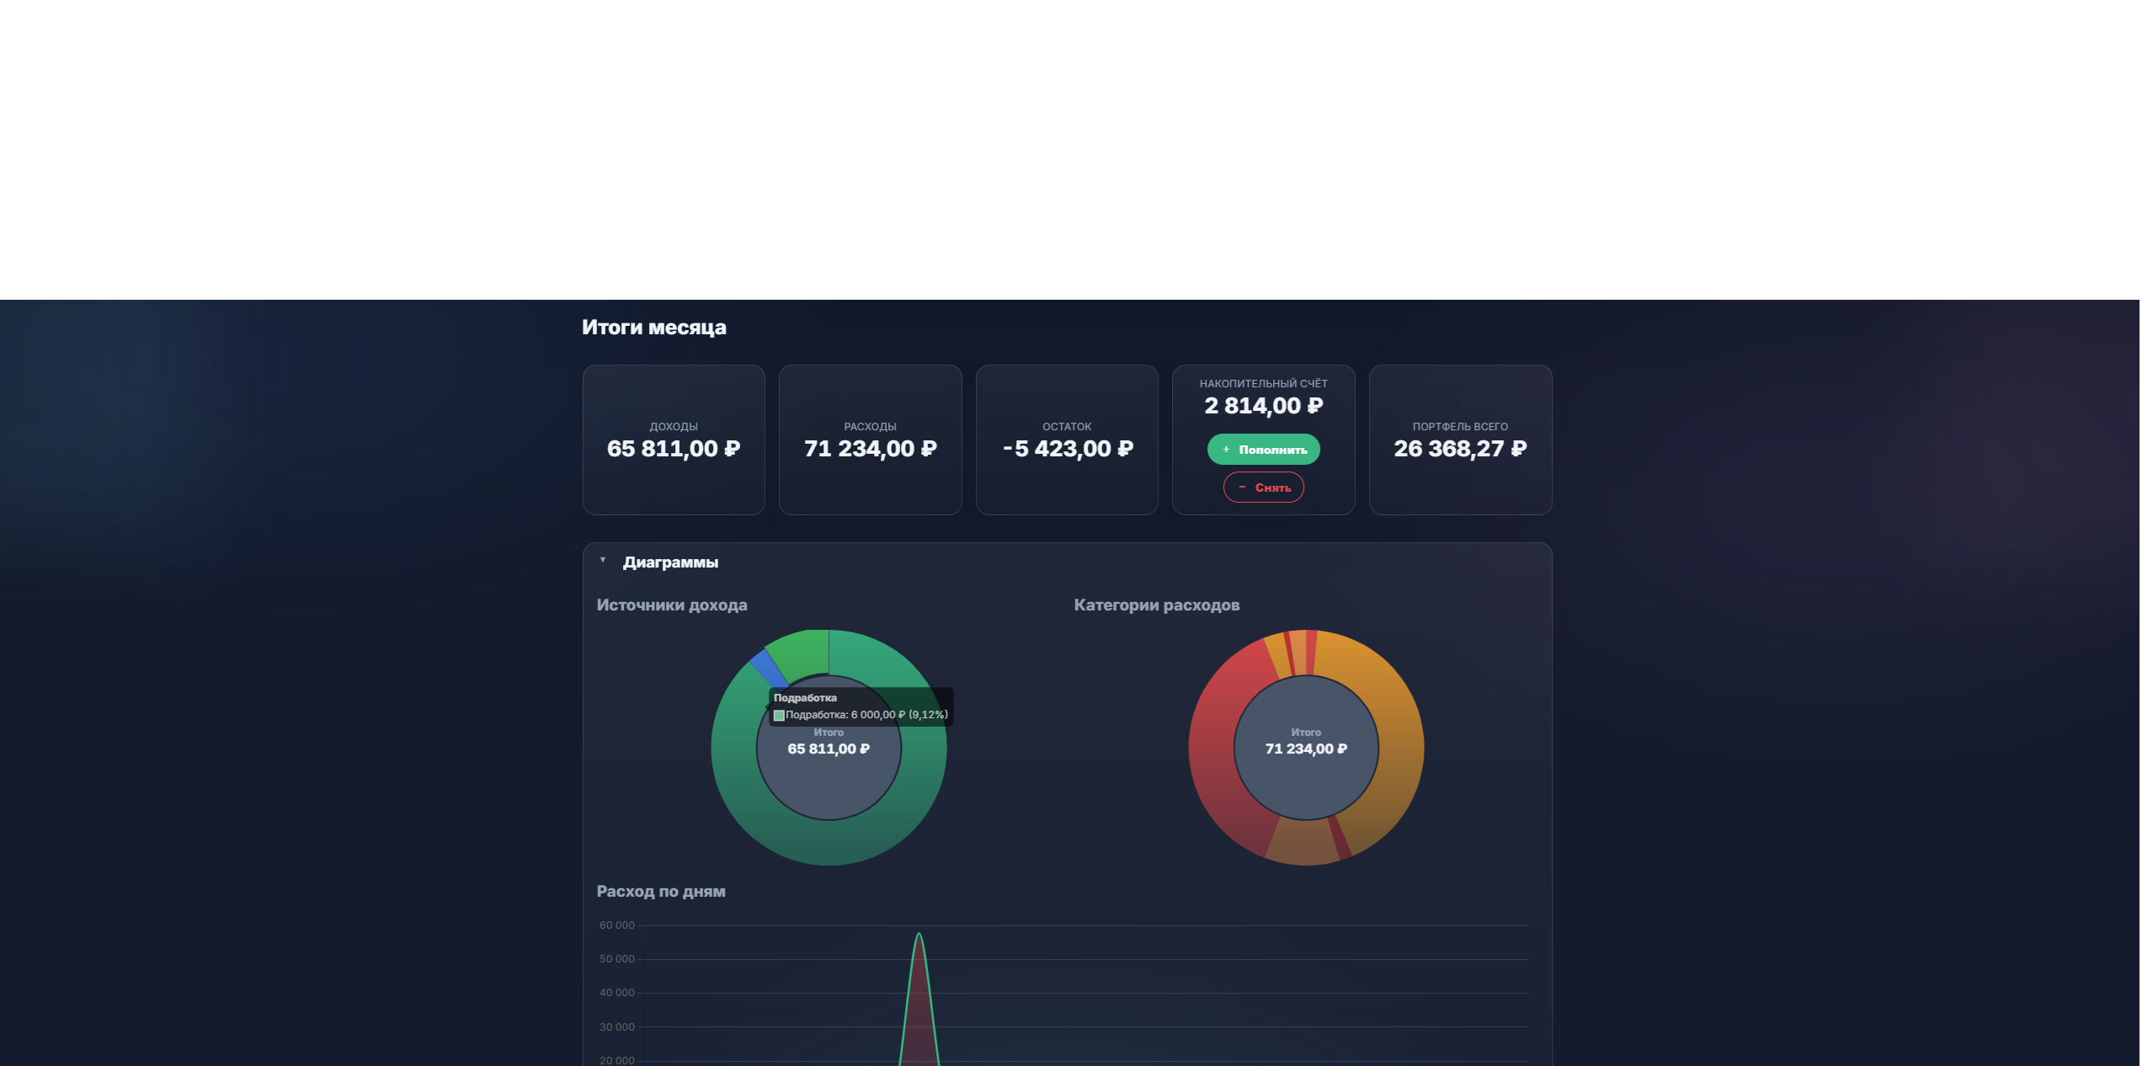
Task: Click brown bottom segment of expenses donut
Action: [1301, 842]
